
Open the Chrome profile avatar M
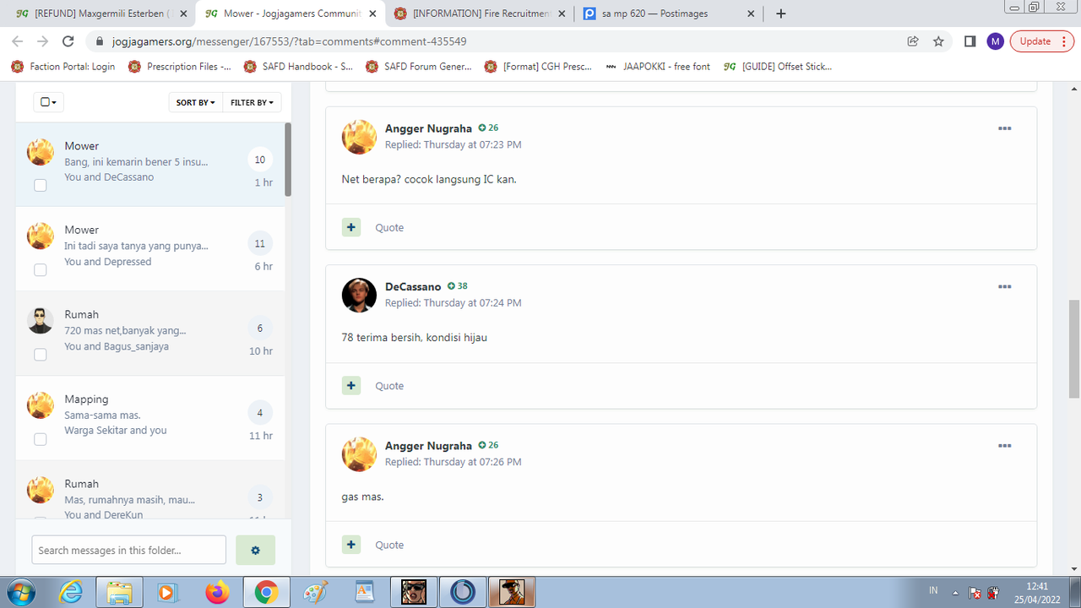996,41
